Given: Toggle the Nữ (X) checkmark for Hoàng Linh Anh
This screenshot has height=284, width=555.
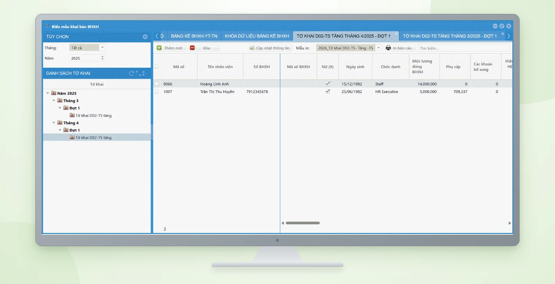Looking at the screenshot, I should pos(328,84).
